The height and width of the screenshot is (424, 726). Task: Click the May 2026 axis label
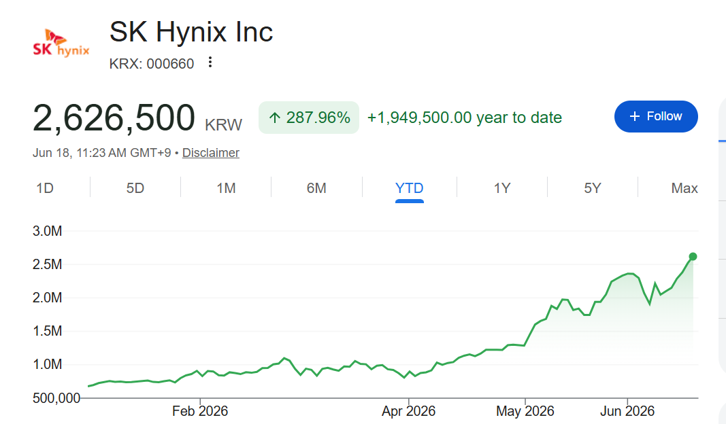(x=525, y=411)
